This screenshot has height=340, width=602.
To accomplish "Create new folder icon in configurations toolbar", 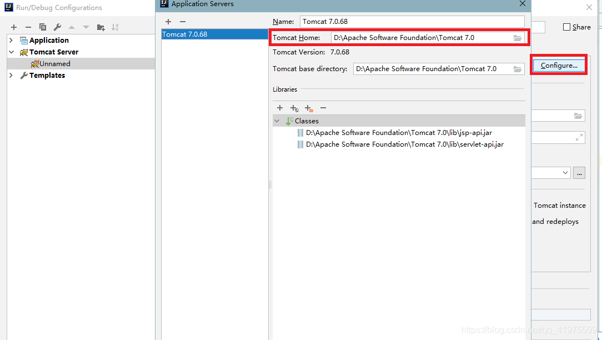I will (101, 27).
